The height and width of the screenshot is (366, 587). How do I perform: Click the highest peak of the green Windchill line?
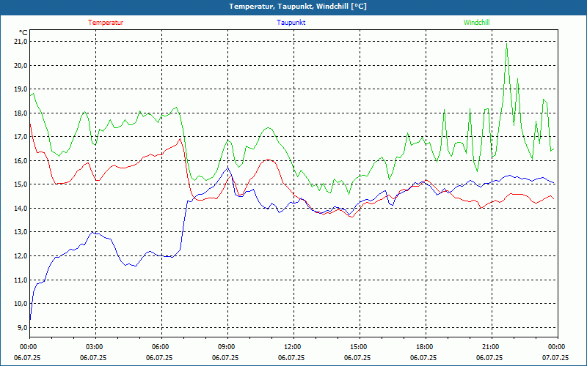(x=506, y=43)
